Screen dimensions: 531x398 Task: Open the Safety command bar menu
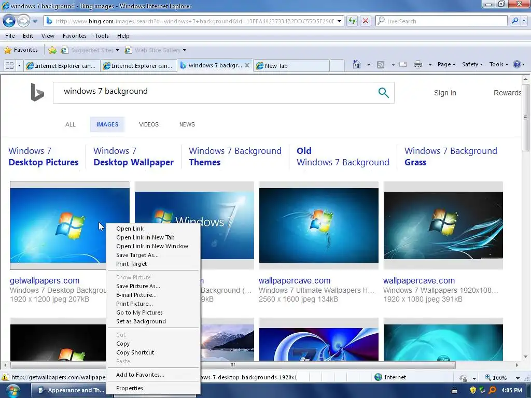[x=472, y=64]
